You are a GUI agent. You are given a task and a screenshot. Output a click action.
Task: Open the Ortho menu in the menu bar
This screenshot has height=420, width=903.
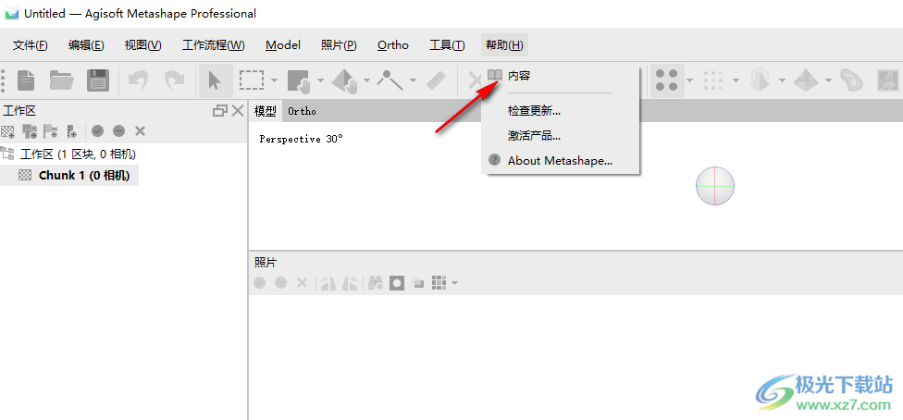[x=393, y=45]
